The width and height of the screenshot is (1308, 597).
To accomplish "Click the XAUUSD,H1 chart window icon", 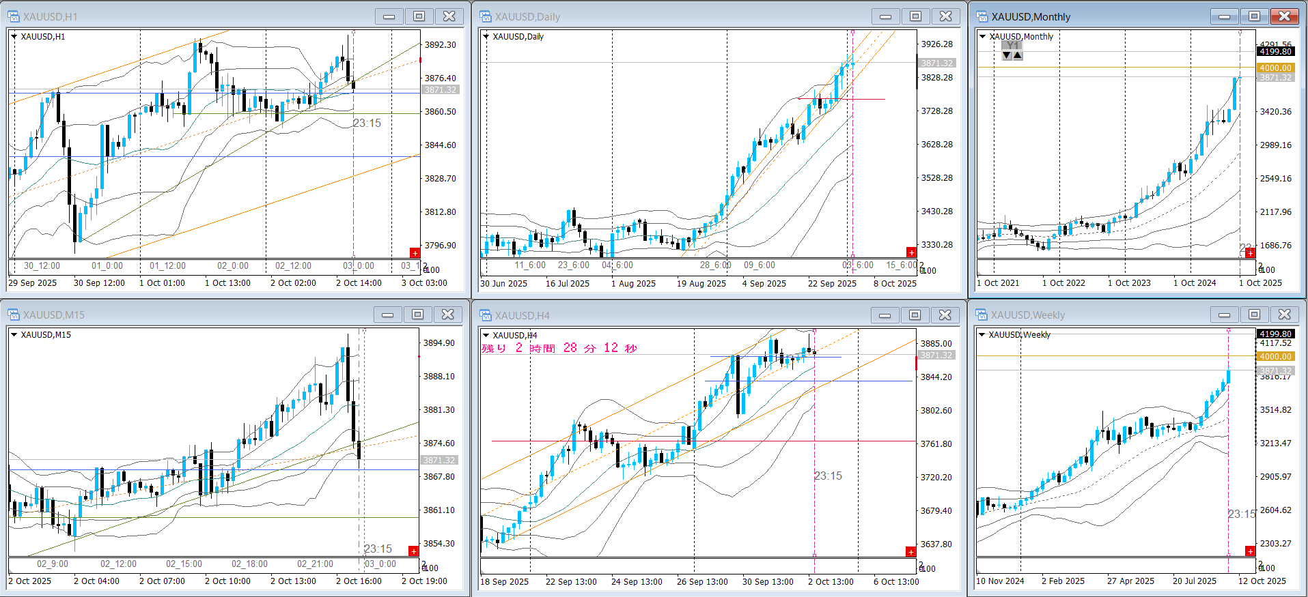I will pyautogui.click(x=14, y=16).
